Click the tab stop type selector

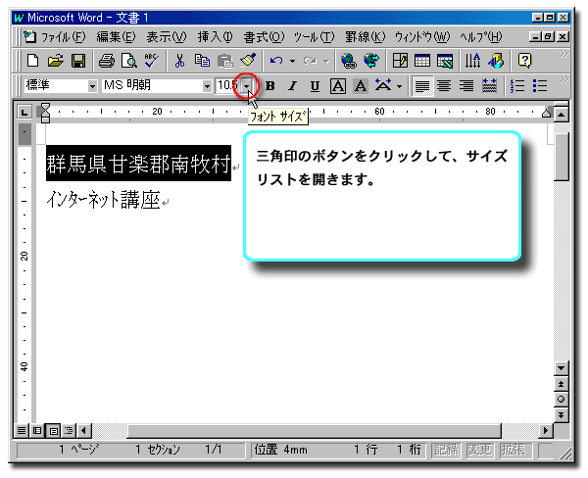click(x=24, y=112)
